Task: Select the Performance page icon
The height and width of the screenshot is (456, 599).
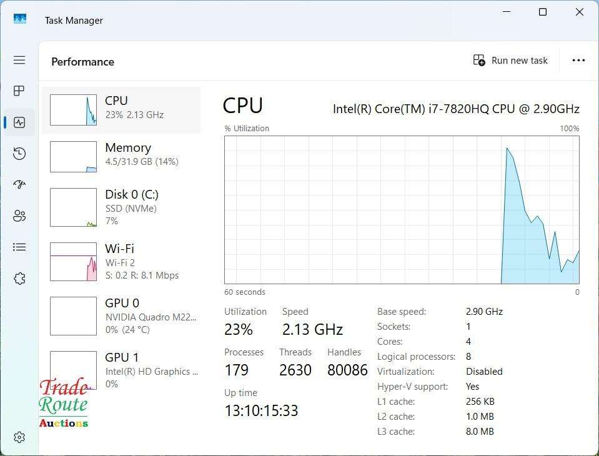Action: (x=19, y=122)
